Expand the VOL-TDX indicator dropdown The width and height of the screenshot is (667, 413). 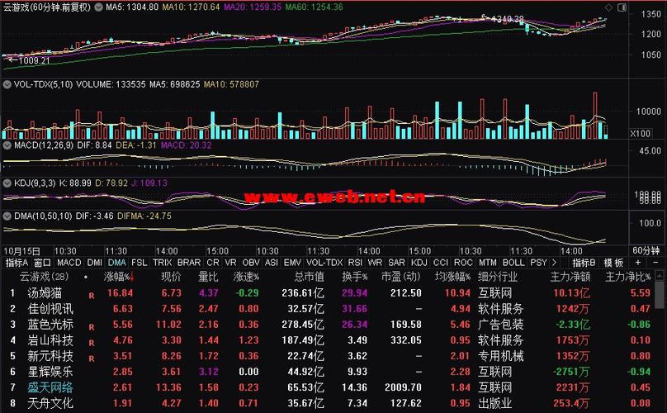tap(7, 84)
